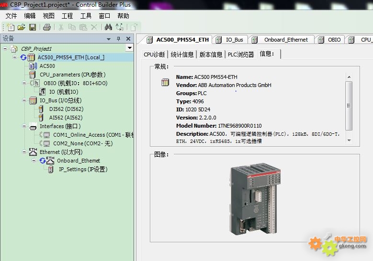Select the AC500 application node
This screenshot has width=373, height=261.
[x=47, y=66]
